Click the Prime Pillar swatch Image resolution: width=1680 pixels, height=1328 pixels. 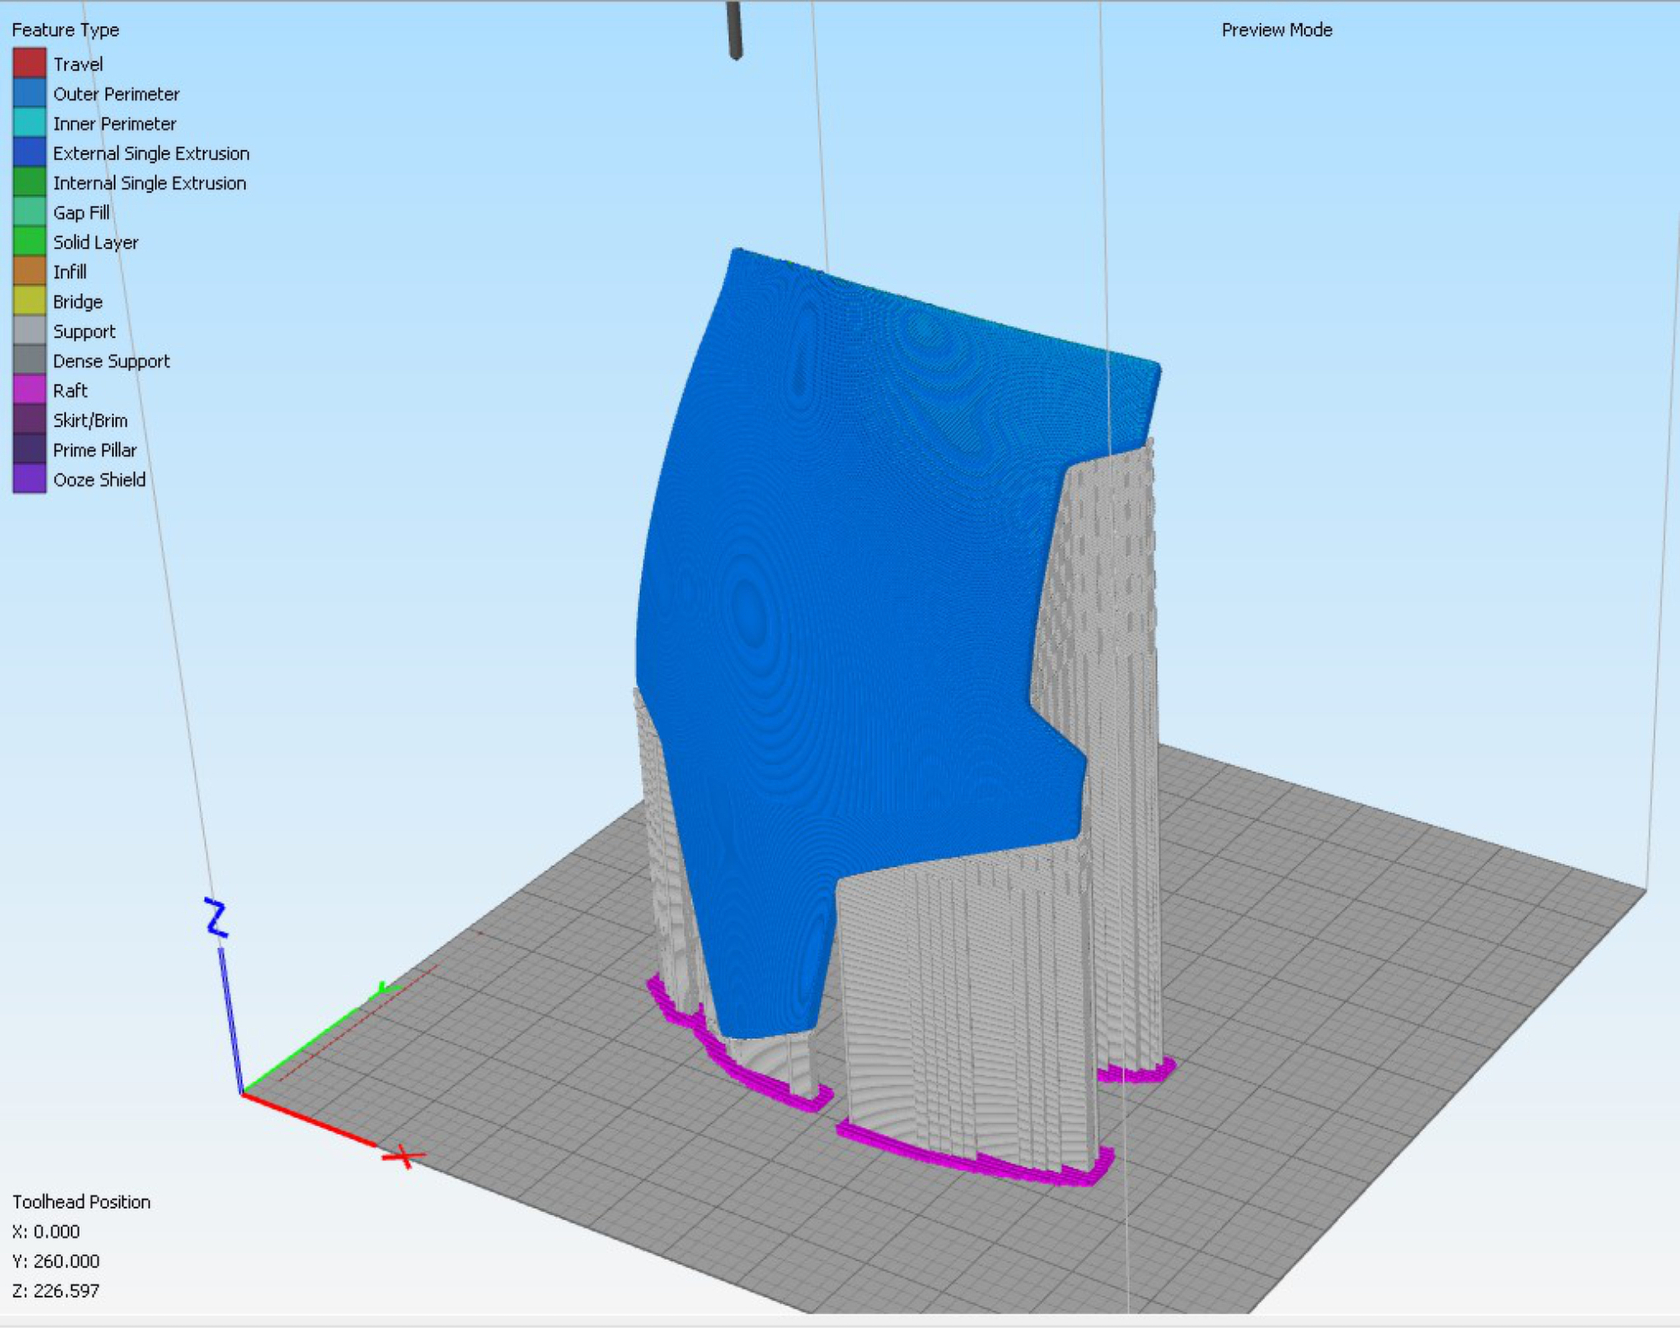[29, 450]
